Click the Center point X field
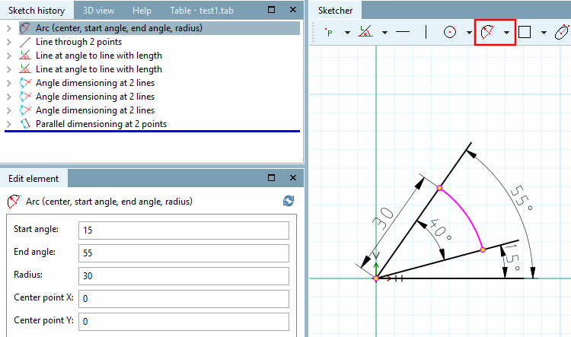The width and height of the screenshot is (571, 337). click(x=183, y=299)
